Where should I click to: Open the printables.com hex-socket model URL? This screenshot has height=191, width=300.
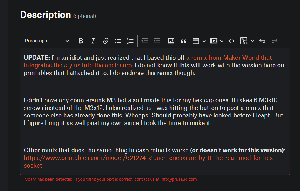pos(149,162)
